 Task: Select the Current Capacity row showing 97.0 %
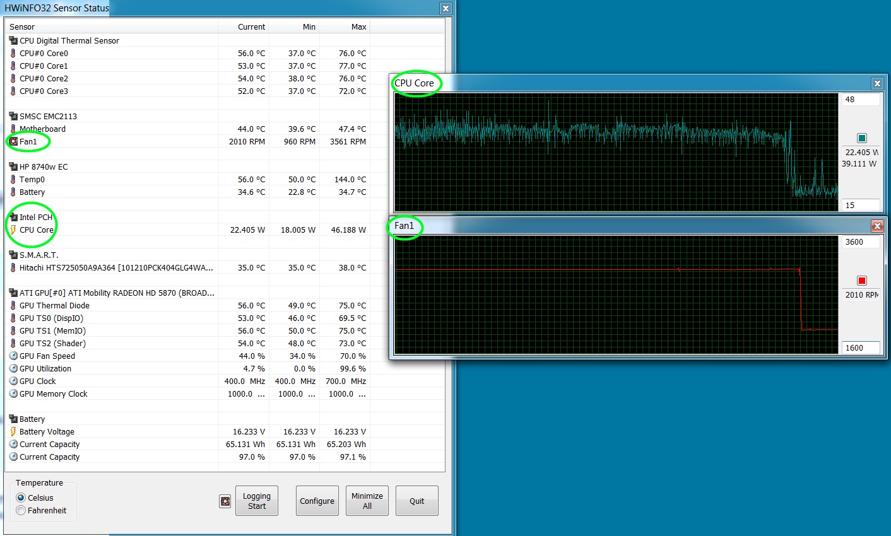(x=225, y=457)
